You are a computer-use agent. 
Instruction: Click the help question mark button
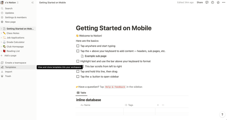222,114
